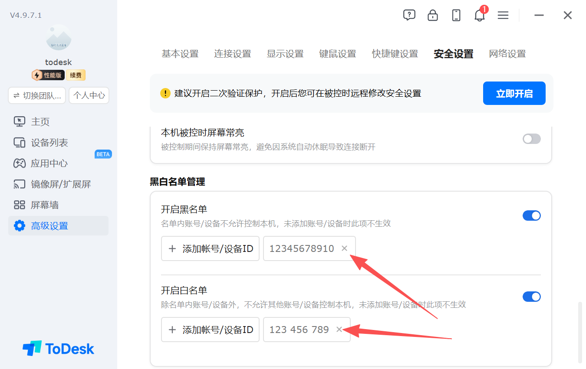
Task: Toggle 本机被控时屏幕常亮 switch
Action: tap(532, 139)
